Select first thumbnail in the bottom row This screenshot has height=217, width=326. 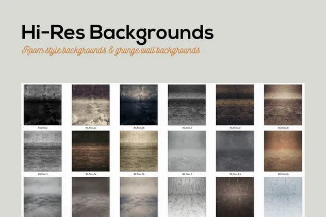42,196
